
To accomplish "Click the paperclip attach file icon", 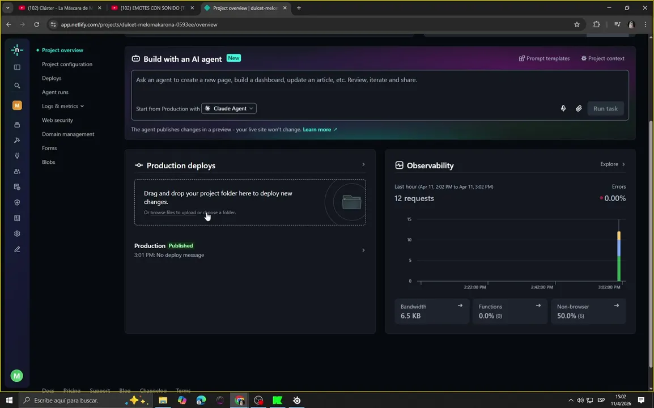I will [x=579, y=108].
